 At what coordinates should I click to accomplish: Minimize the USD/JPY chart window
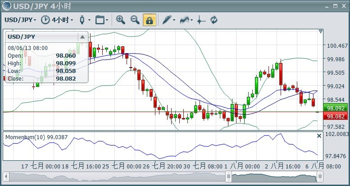pos(327,7)
